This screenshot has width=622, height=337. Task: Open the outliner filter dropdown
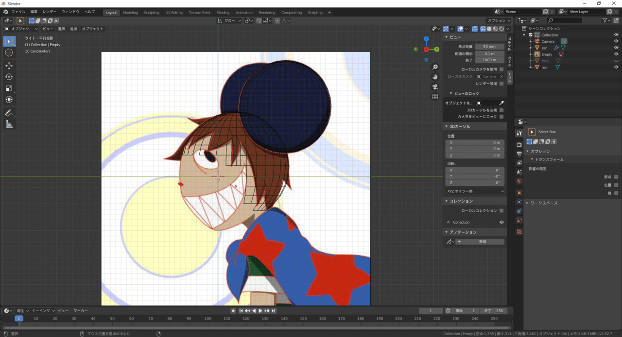(x=606, y=20)
